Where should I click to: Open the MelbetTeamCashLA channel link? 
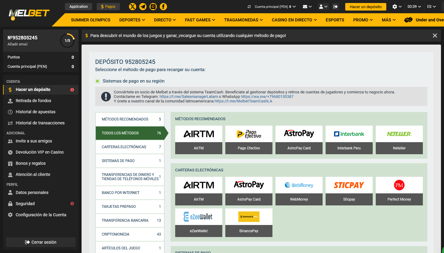(243, 101)
